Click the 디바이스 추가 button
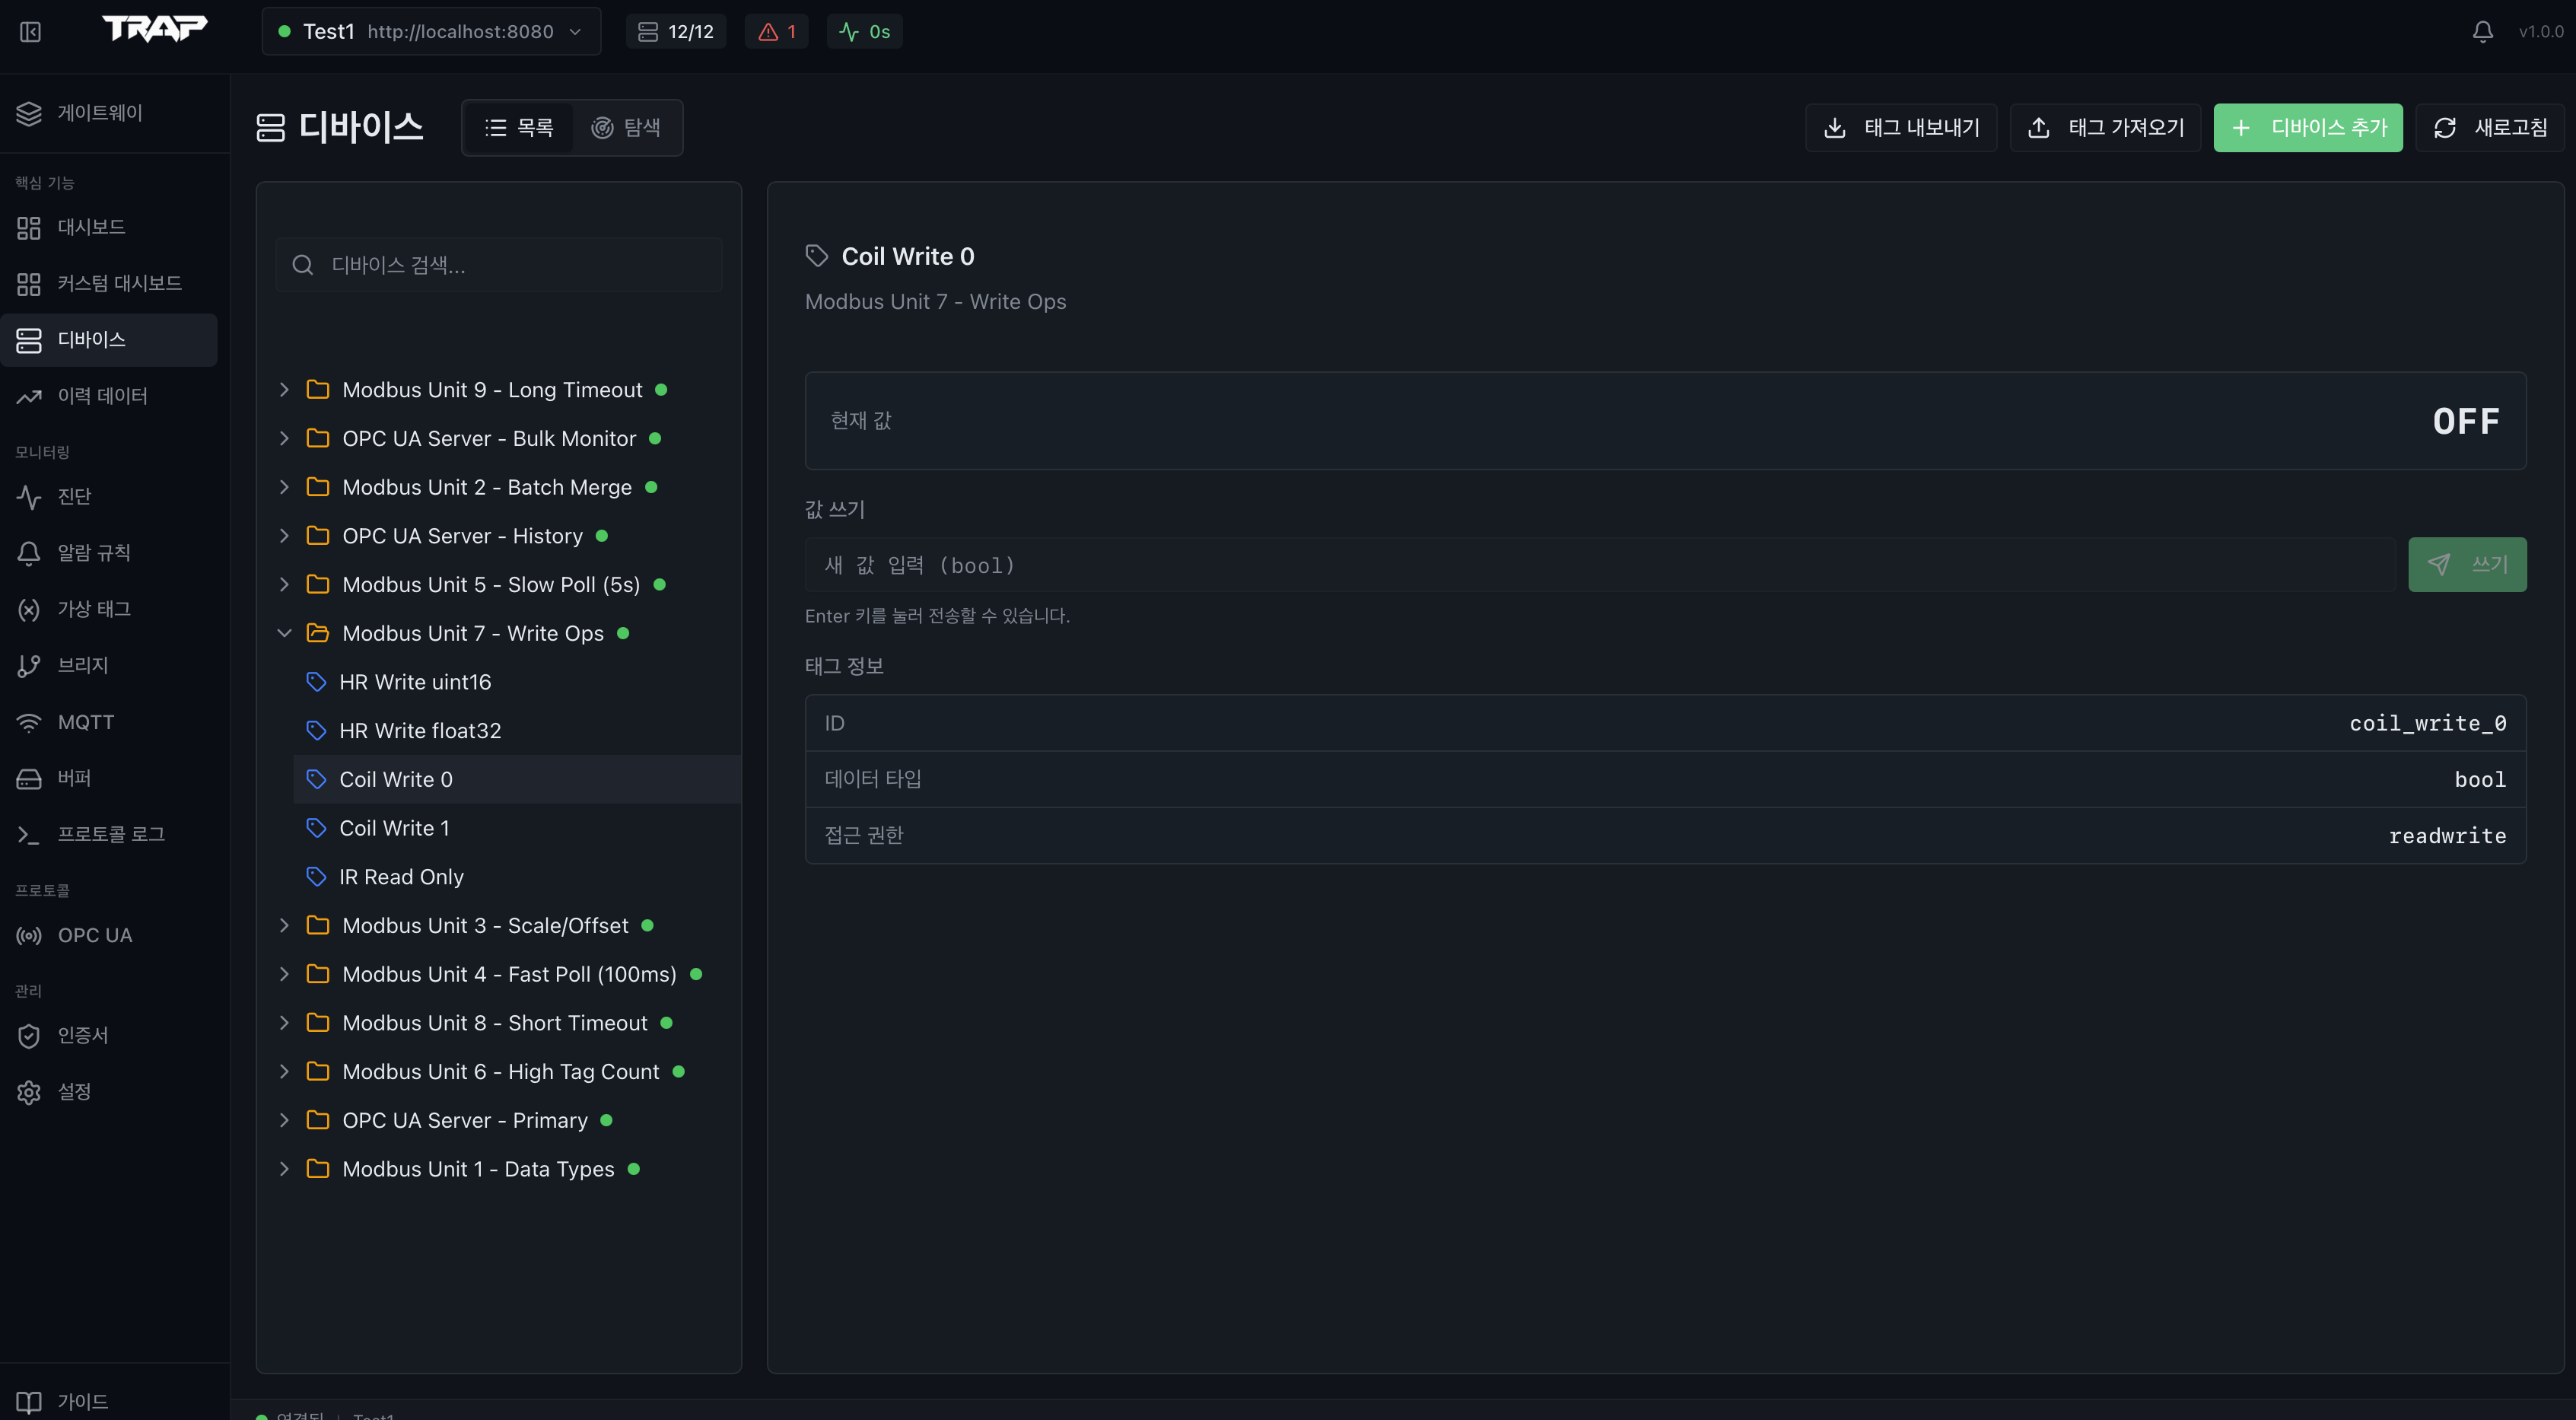The height and width of the screenshot is (1420, 2576). point(2307,127)
